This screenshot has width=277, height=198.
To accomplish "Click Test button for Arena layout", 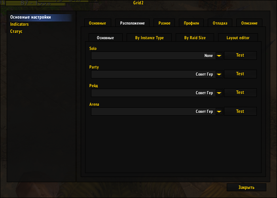I will pos(240,111).
